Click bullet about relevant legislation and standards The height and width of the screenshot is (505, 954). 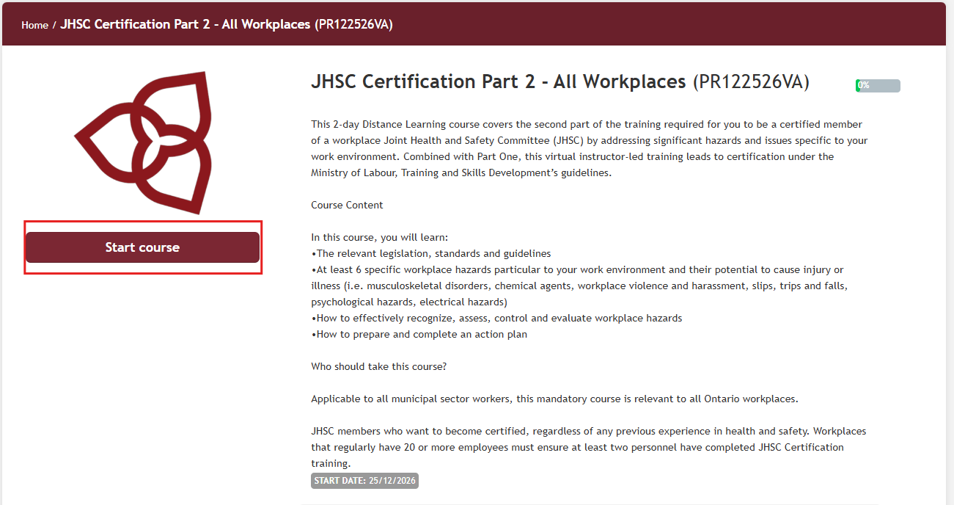430,253
